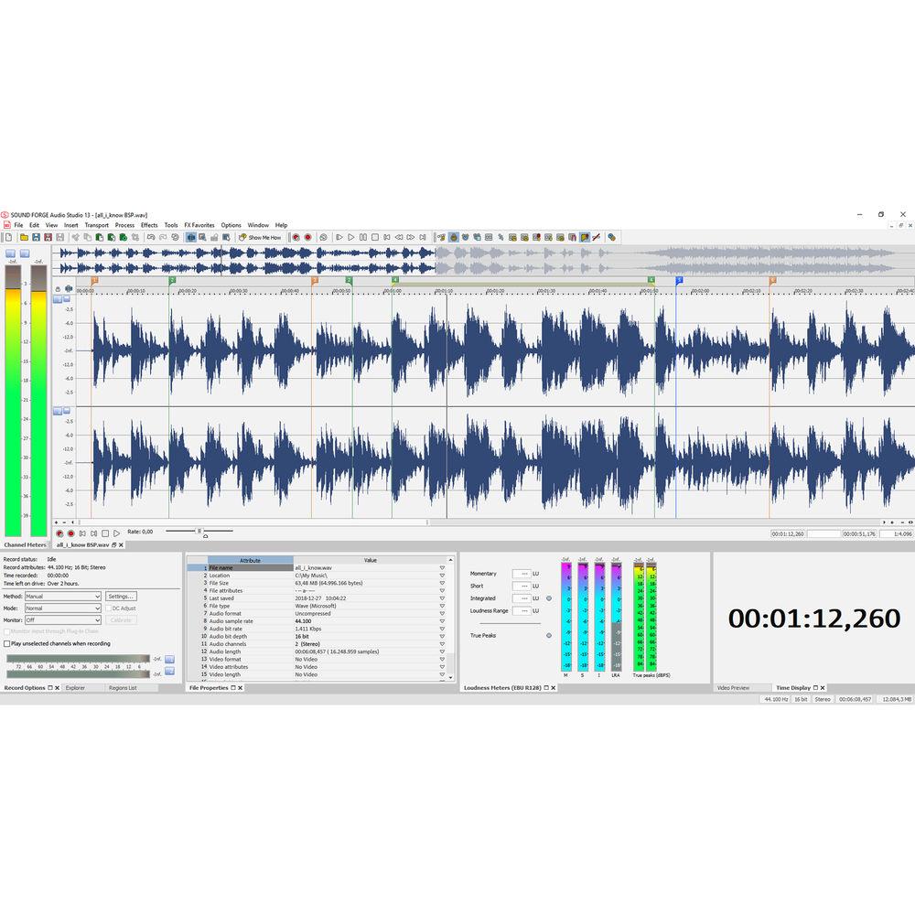Select the Record toolbar icon
Screen dimensions: 915x915
pyautogui.click(x=309, y=237)
